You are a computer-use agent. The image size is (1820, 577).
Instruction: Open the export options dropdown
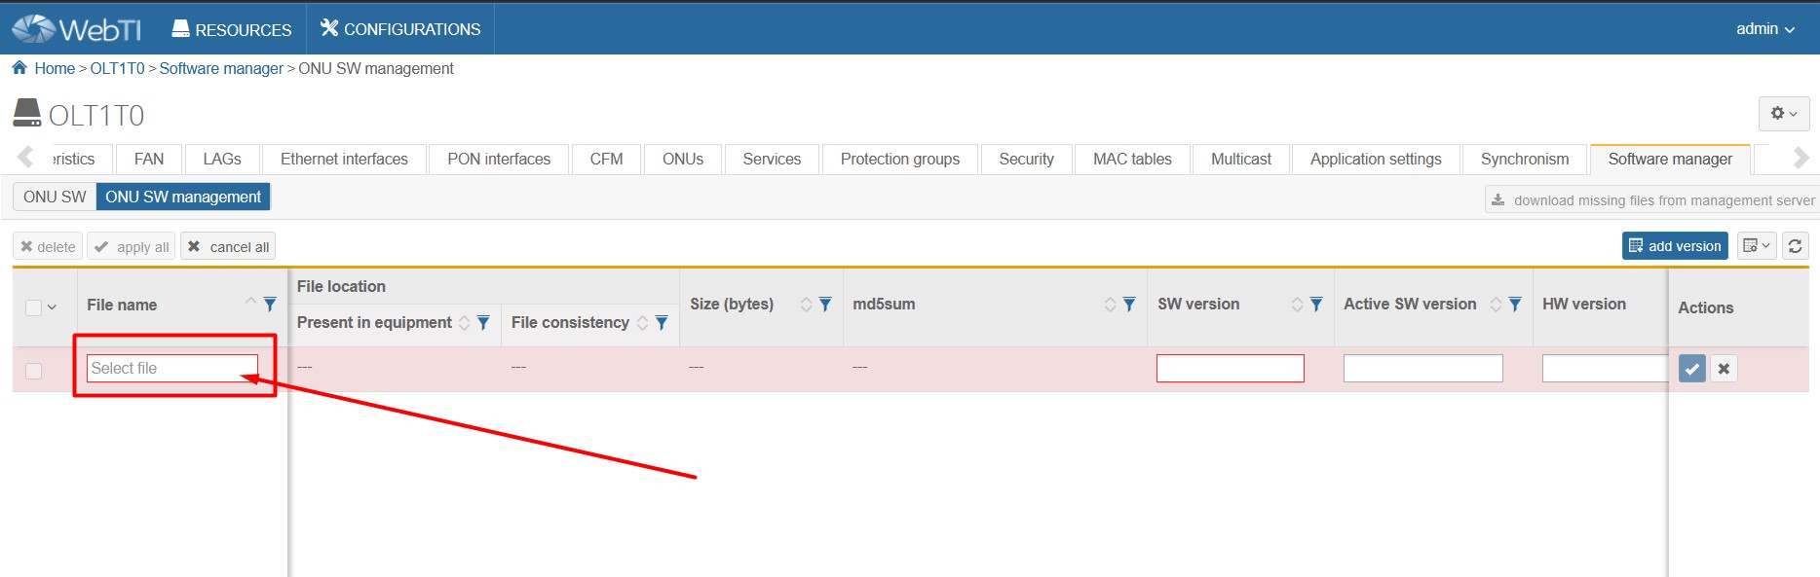1756,246
